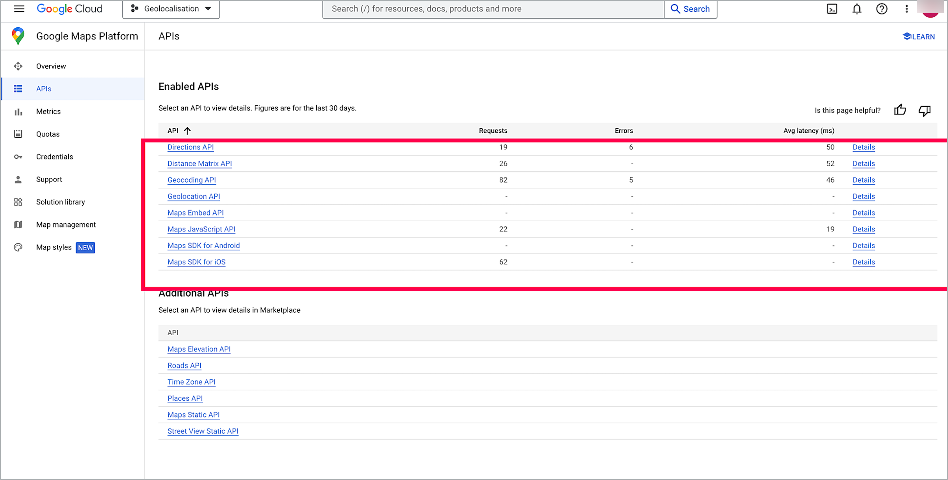The height and width of the screenshot is (480, 948).
Task: Click the Support person icon
Action: 18,180
